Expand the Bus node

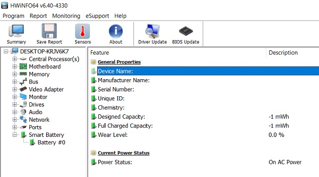click(x=15, y=82)
